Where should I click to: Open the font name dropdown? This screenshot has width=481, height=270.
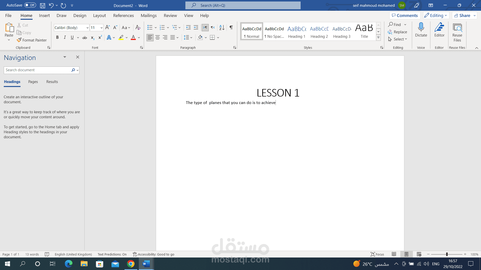[x=87, y=28]
